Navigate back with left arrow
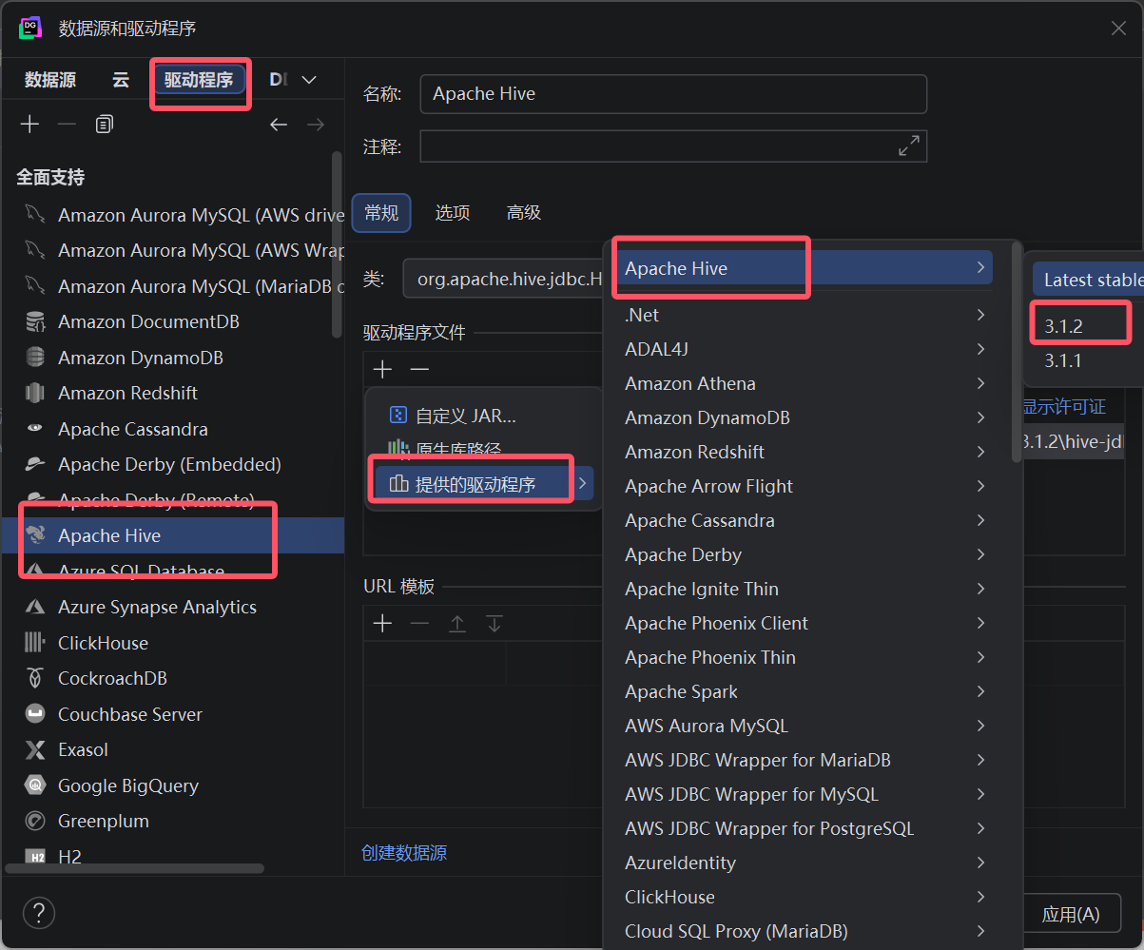The width and height of the screenshot is (1144, 950). coord(279,125)
